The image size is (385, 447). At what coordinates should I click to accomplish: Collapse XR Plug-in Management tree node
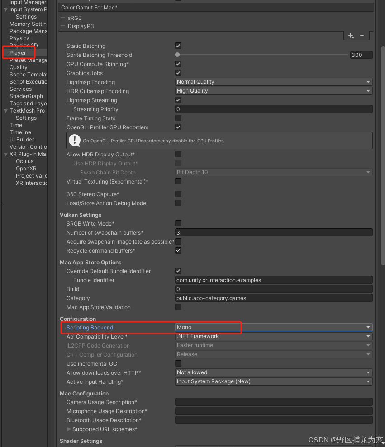[x=5, y=154]
